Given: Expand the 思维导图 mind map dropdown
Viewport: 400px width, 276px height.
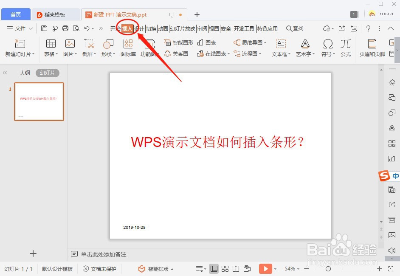Looking at the screenshot, I should tap(265, 42).
